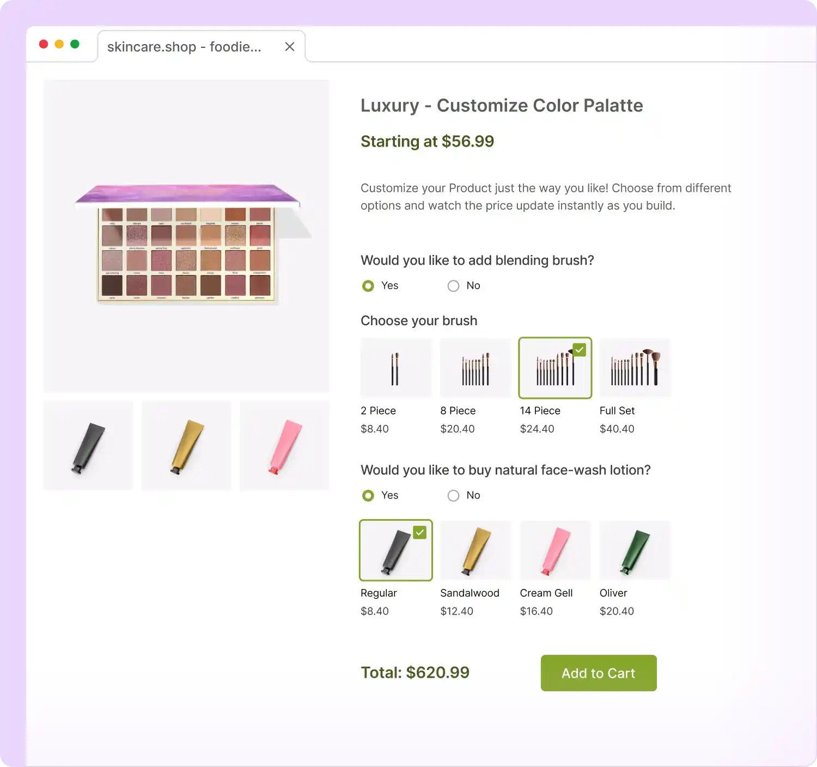Select the 8 Piece brush set
817x767 pixels.
[475, 367]
